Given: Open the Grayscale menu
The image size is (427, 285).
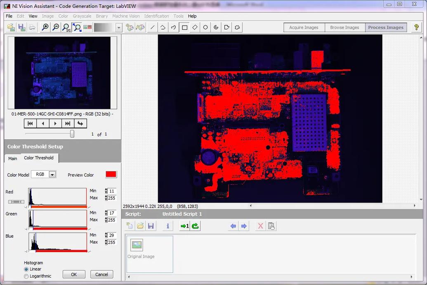Looking at the screenshot, I should click(x=82, y=16).
